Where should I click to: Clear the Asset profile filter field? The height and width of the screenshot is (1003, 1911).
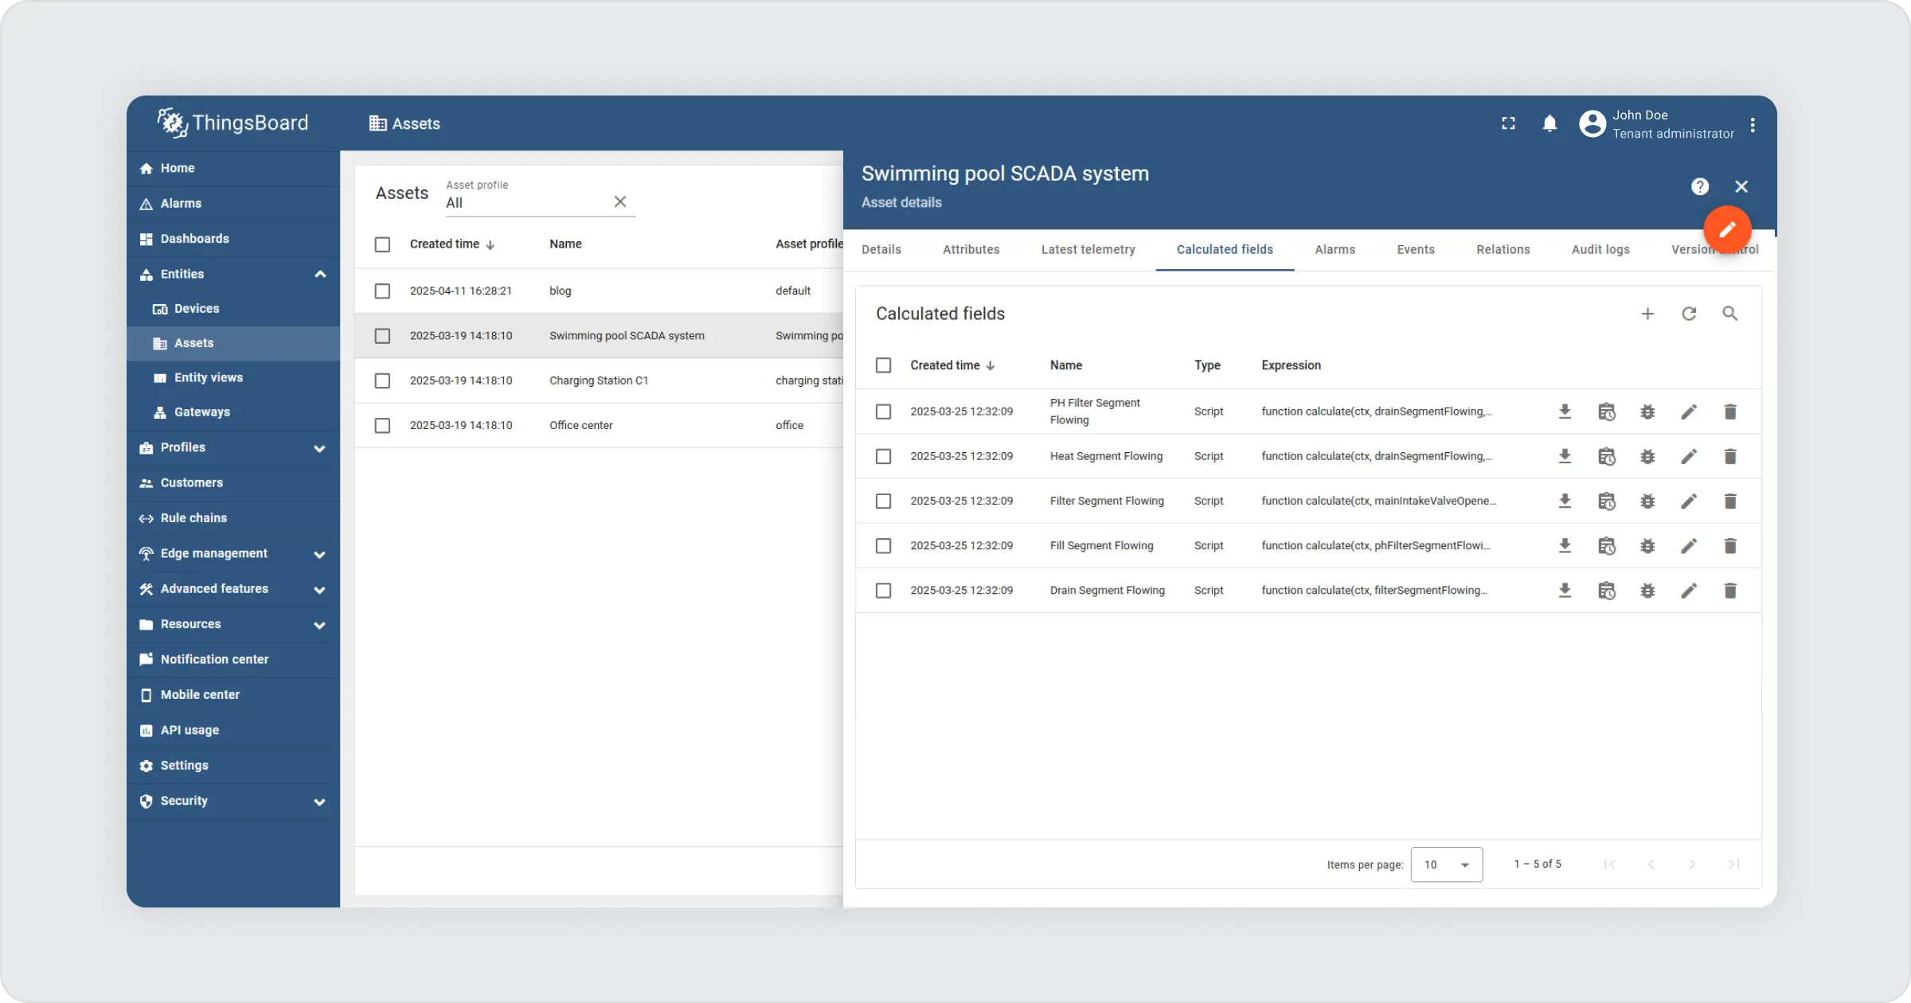pyautogui.click(x=620, y=202)
